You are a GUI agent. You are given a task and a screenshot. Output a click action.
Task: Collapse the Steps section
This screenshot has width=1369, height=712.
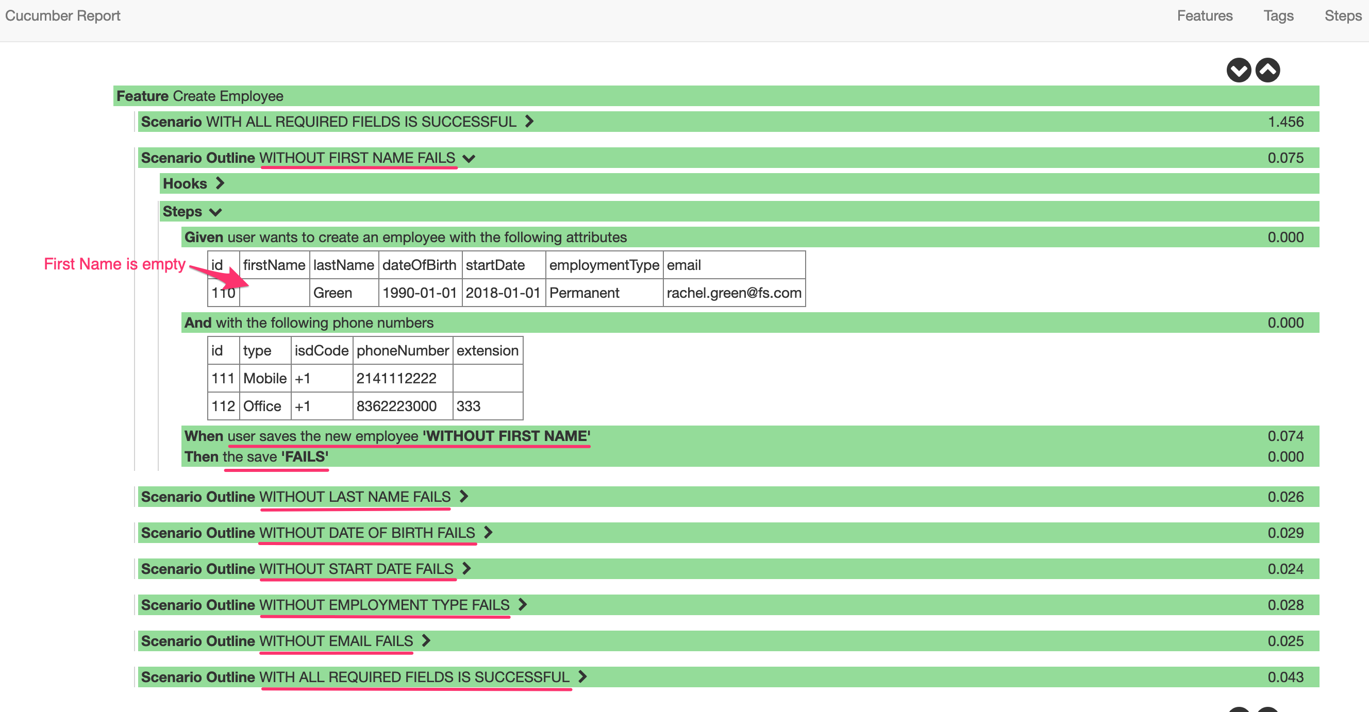tap(216, 211)
